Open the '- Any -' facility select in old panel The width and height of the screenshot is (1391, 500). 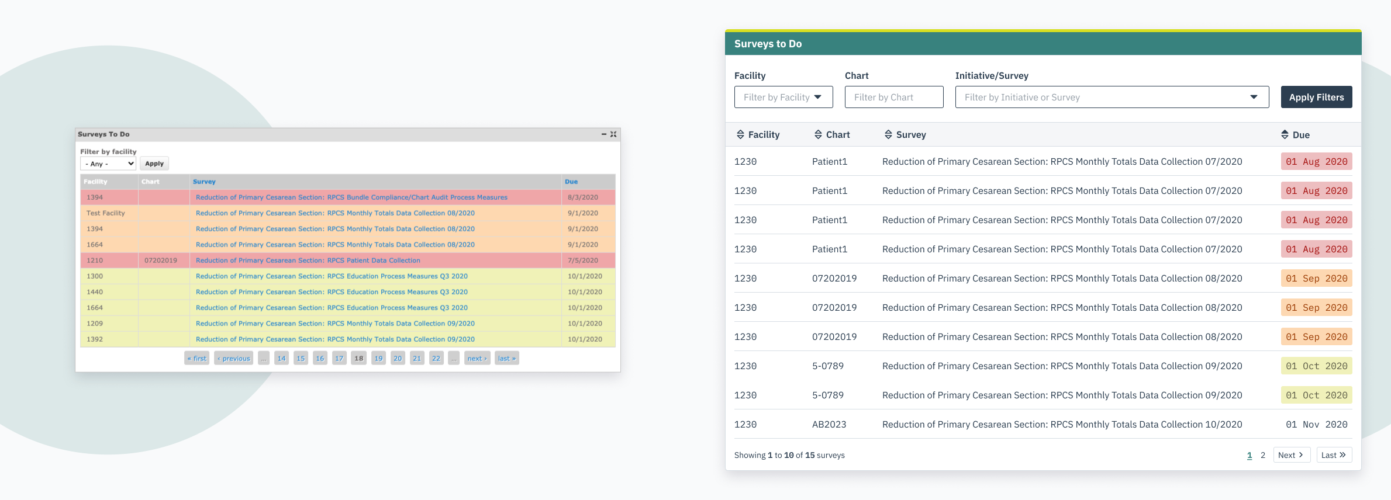click(108, 164)
